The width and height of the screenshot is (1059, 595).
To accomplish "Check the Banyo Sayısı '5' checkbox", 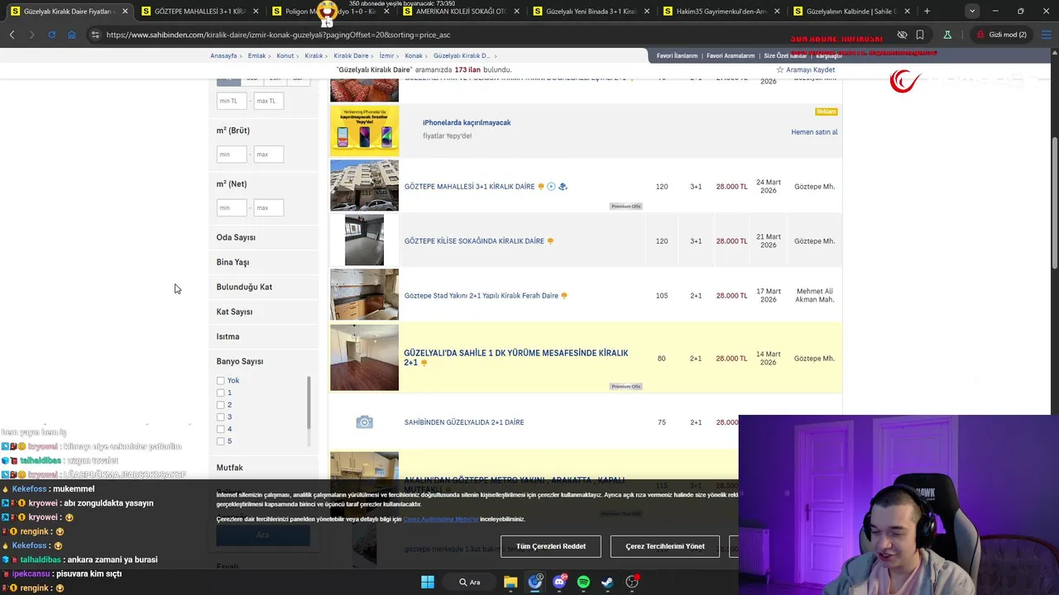I will (220, 441).
